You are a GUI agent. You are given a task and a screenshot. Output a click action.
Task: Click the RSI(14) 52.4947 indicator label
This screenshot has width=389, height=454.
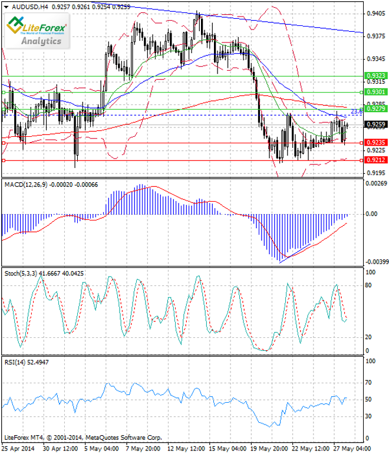pyautogui.click(x=27, y=363)
